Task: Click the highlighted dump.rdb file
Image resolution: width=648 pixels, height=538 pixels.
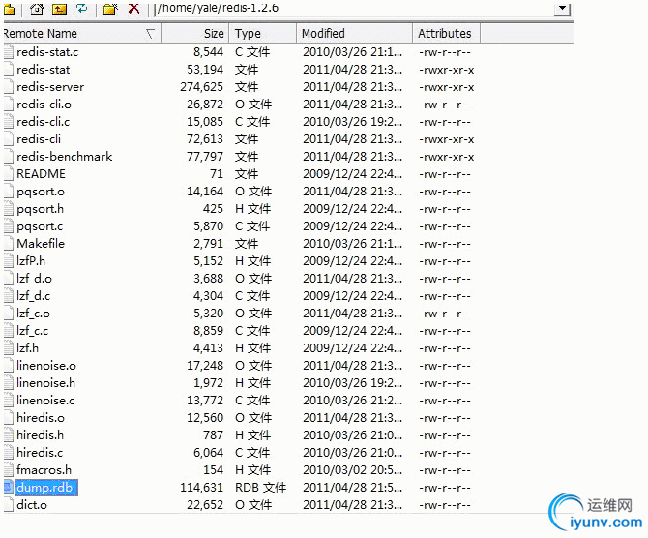Action: 46,487
